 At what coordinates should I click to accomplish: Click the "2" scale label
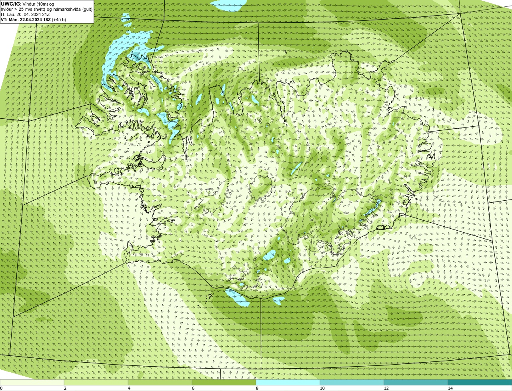click(x=65, y=388)
